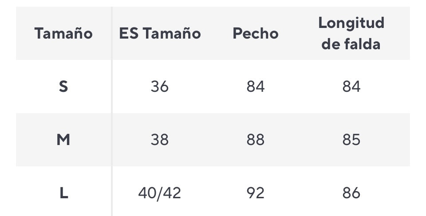Select the Longitud de falda header
Screen dimensions: 426x216
point(351,33)
